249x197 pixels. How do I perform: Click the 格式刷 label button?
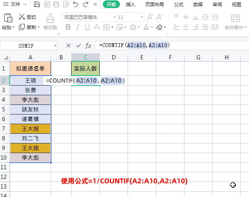(x=50, y=27)
